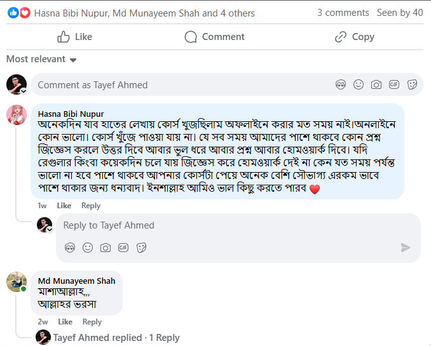Switch reply profile via reply box avatar arrow
431x346 pixels.
(49, 230)
